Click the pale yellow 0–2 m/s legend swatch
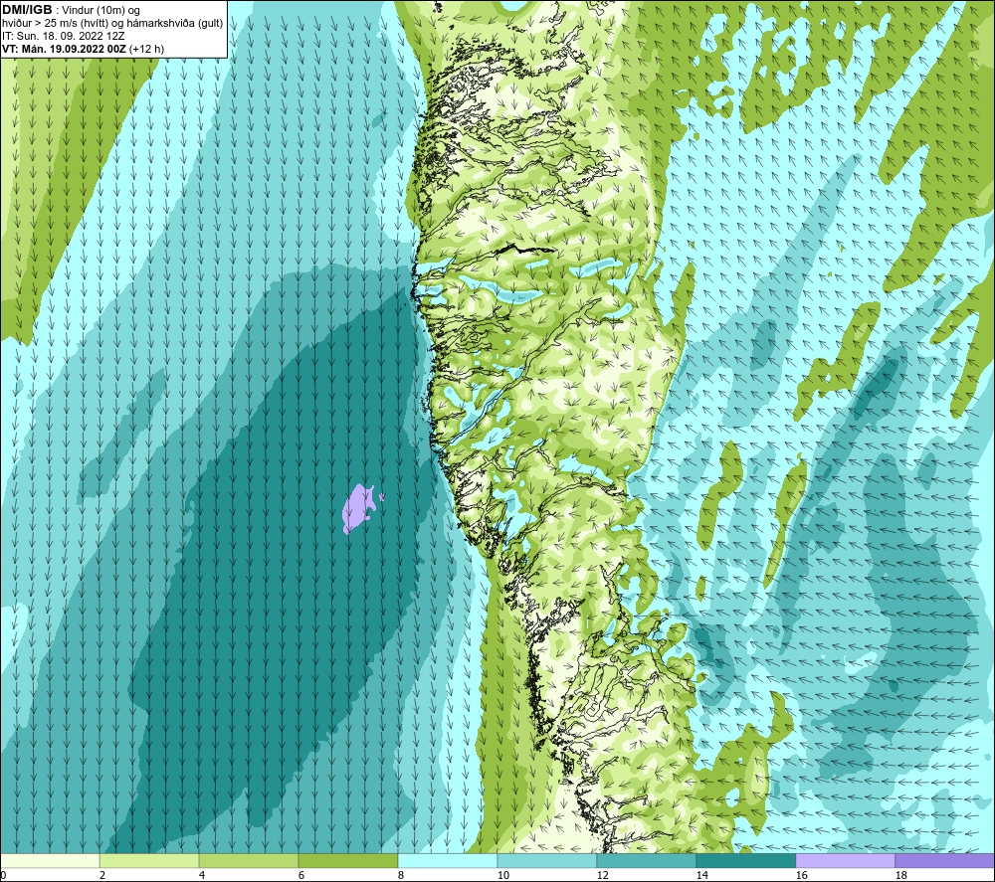The image size is (995, 882). (x=50, y=860)
